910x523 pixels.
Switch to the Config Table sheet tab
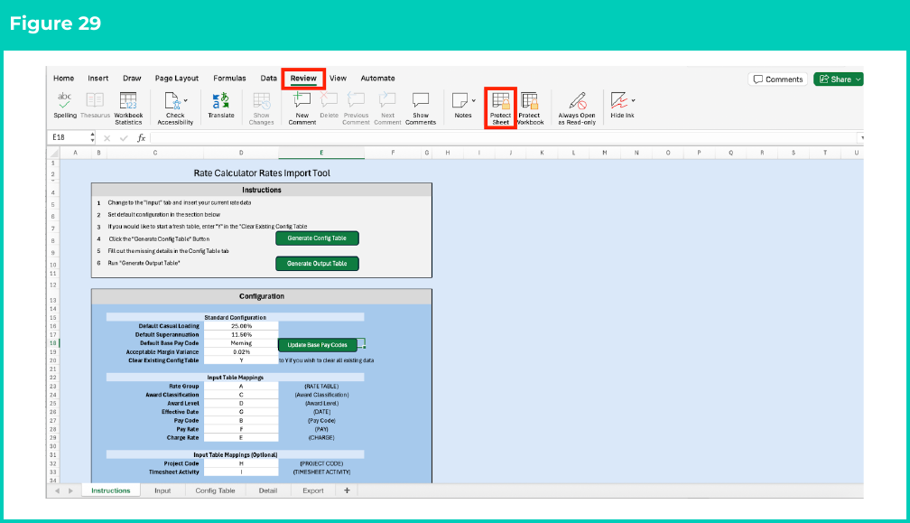point(215,490)
